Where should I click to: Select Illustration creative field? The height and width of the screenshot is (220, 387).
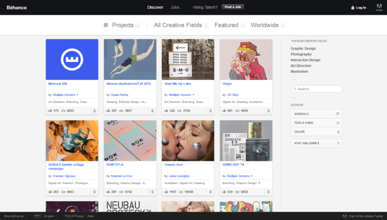click(x=299, y=71)
